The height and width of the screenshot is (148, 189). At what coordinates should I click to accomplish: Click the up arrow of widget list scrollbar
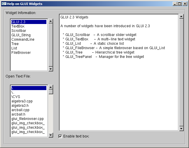click(x=51, y=21)
